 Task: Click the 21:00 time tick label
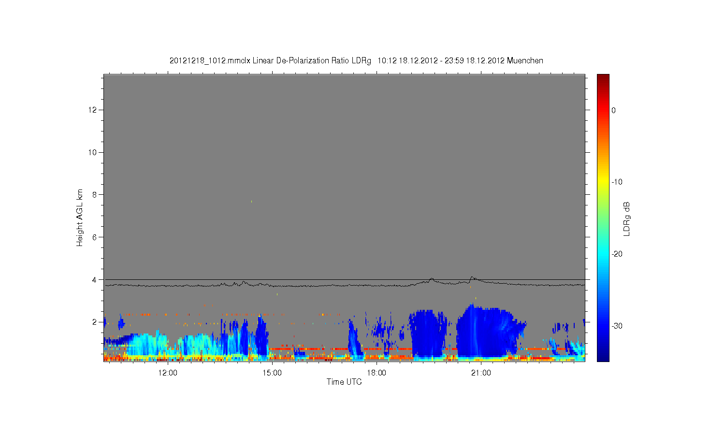481,373
